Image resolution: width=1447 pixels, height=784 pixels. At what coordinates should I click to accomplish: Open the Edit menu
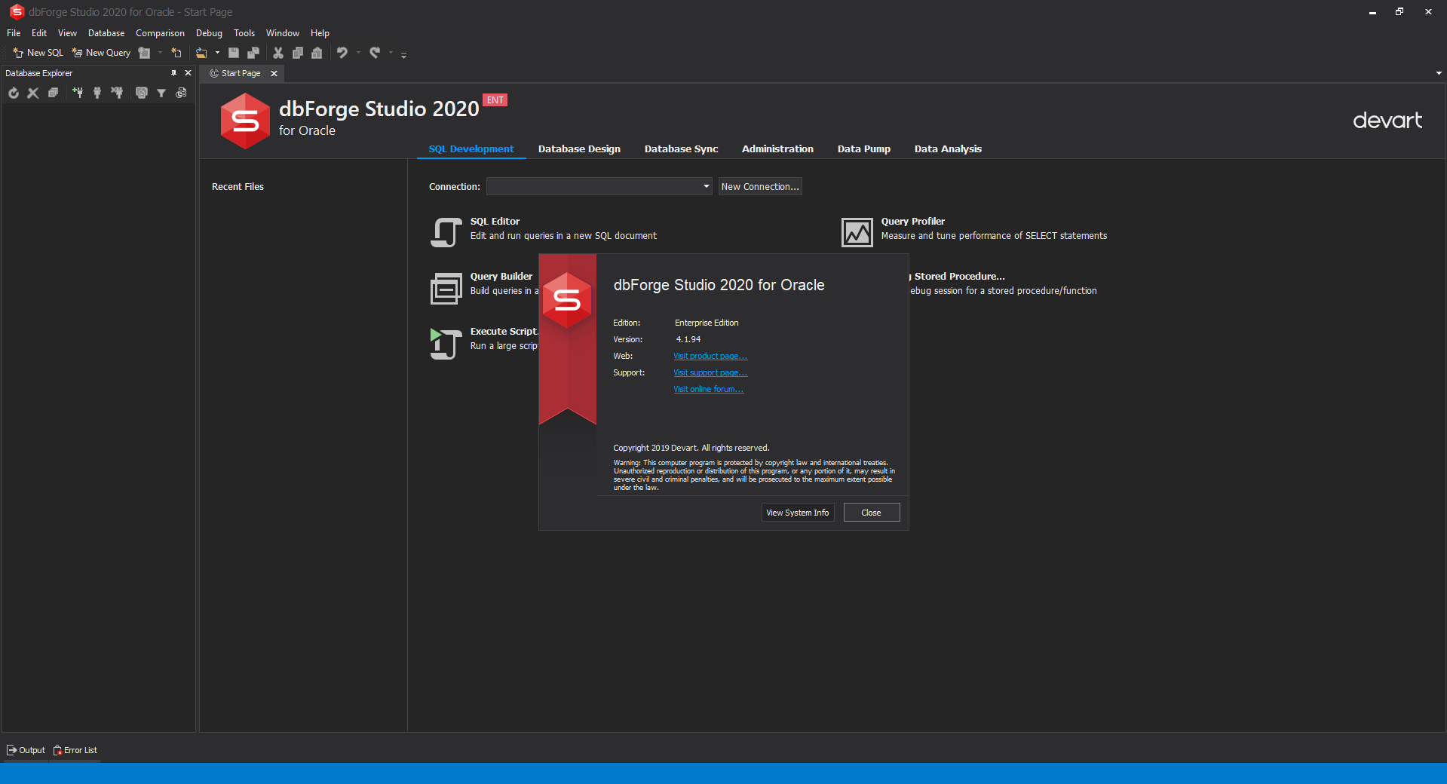[39, 33]
